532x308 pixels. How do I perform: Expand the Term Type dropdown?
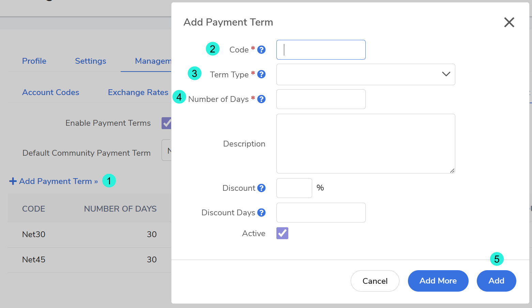pyautogui.click(x=365, y=74)
